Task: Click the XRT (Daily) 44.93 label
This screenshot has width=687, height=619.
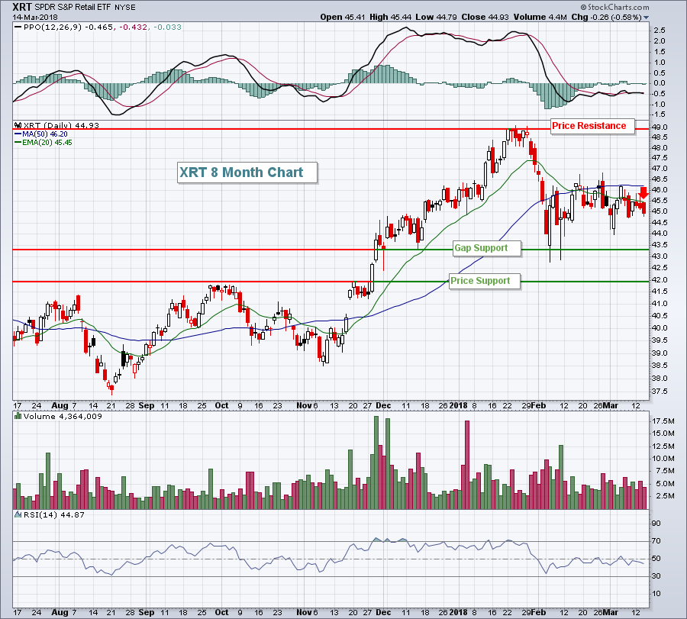Action: (x=61, y=125)
